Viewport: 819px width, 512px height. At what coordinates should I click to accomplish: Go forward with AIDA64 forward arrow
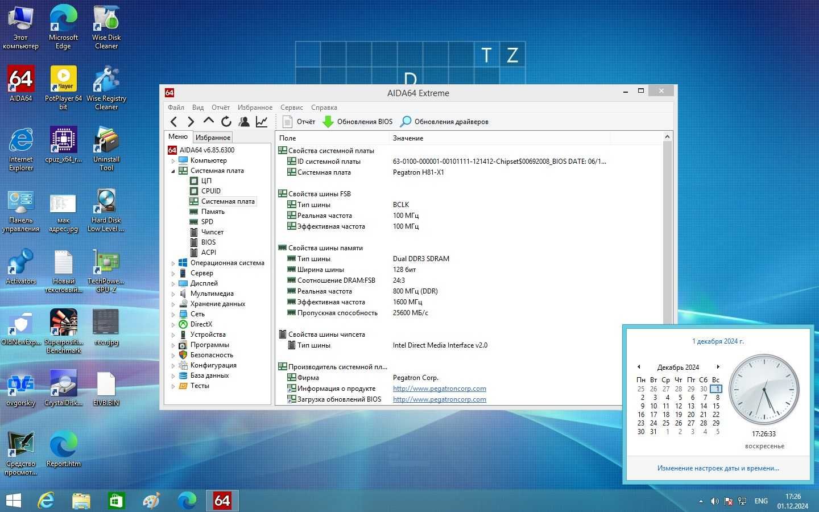click(191, 121)
